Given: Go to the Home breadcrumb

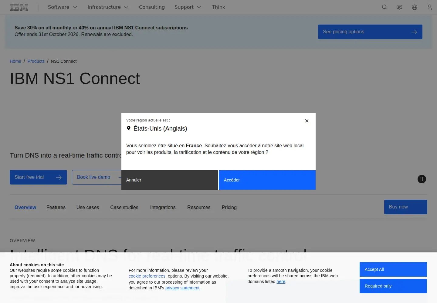Looking at the screenshot, I should click(15, 61).
